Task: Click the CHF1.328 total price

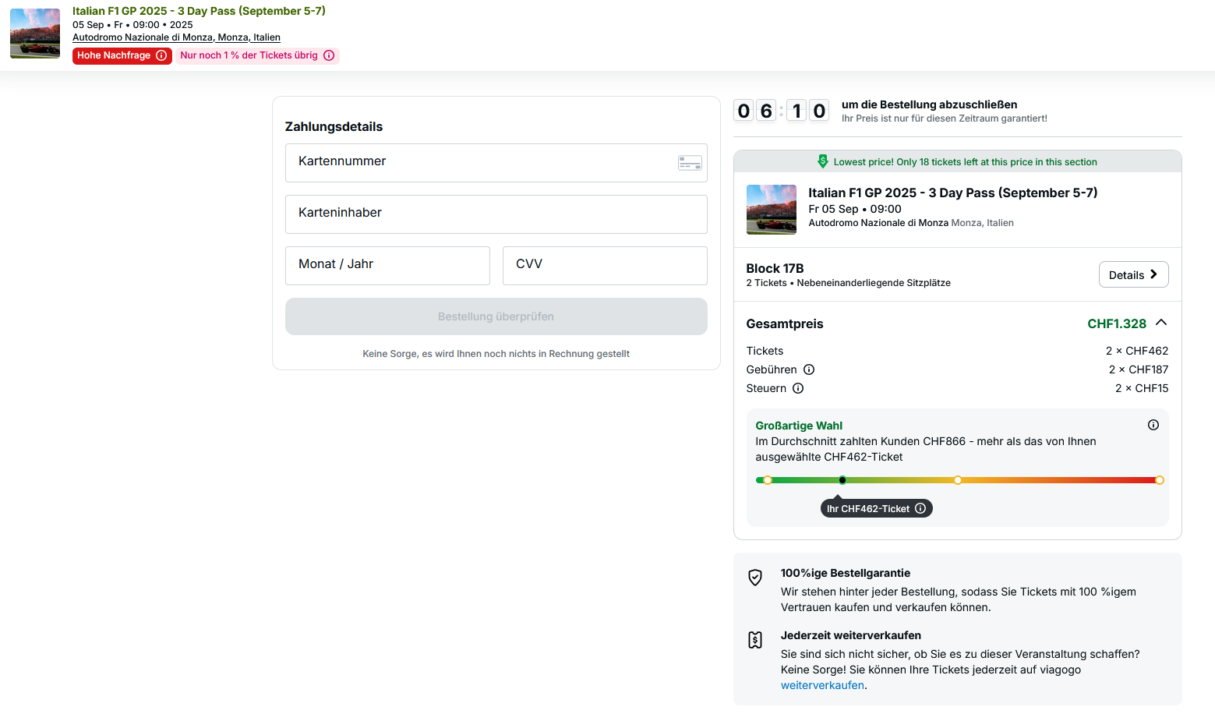Action: tap(1116, 323)
